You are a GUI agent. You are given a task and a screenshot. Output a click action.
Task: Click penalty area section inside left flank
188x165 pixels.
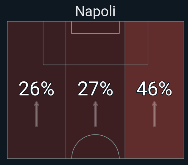point(54,43)
